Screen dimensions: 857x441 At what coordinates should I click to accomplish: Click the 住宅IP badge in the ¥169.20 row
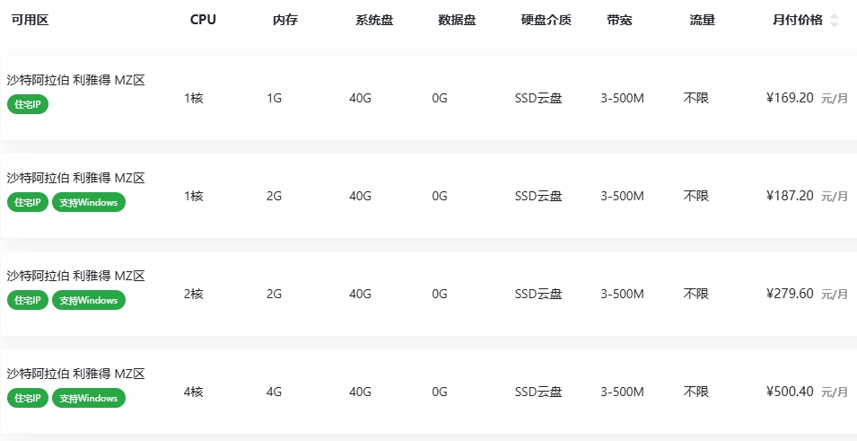coord(28,104)
